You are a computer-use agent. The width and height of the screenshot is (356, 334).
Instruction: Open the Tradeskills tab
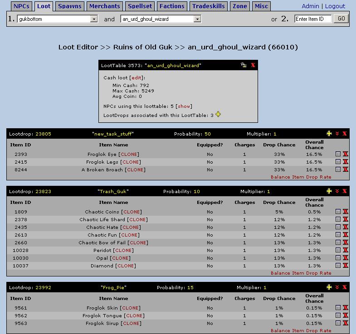(209, 6)
